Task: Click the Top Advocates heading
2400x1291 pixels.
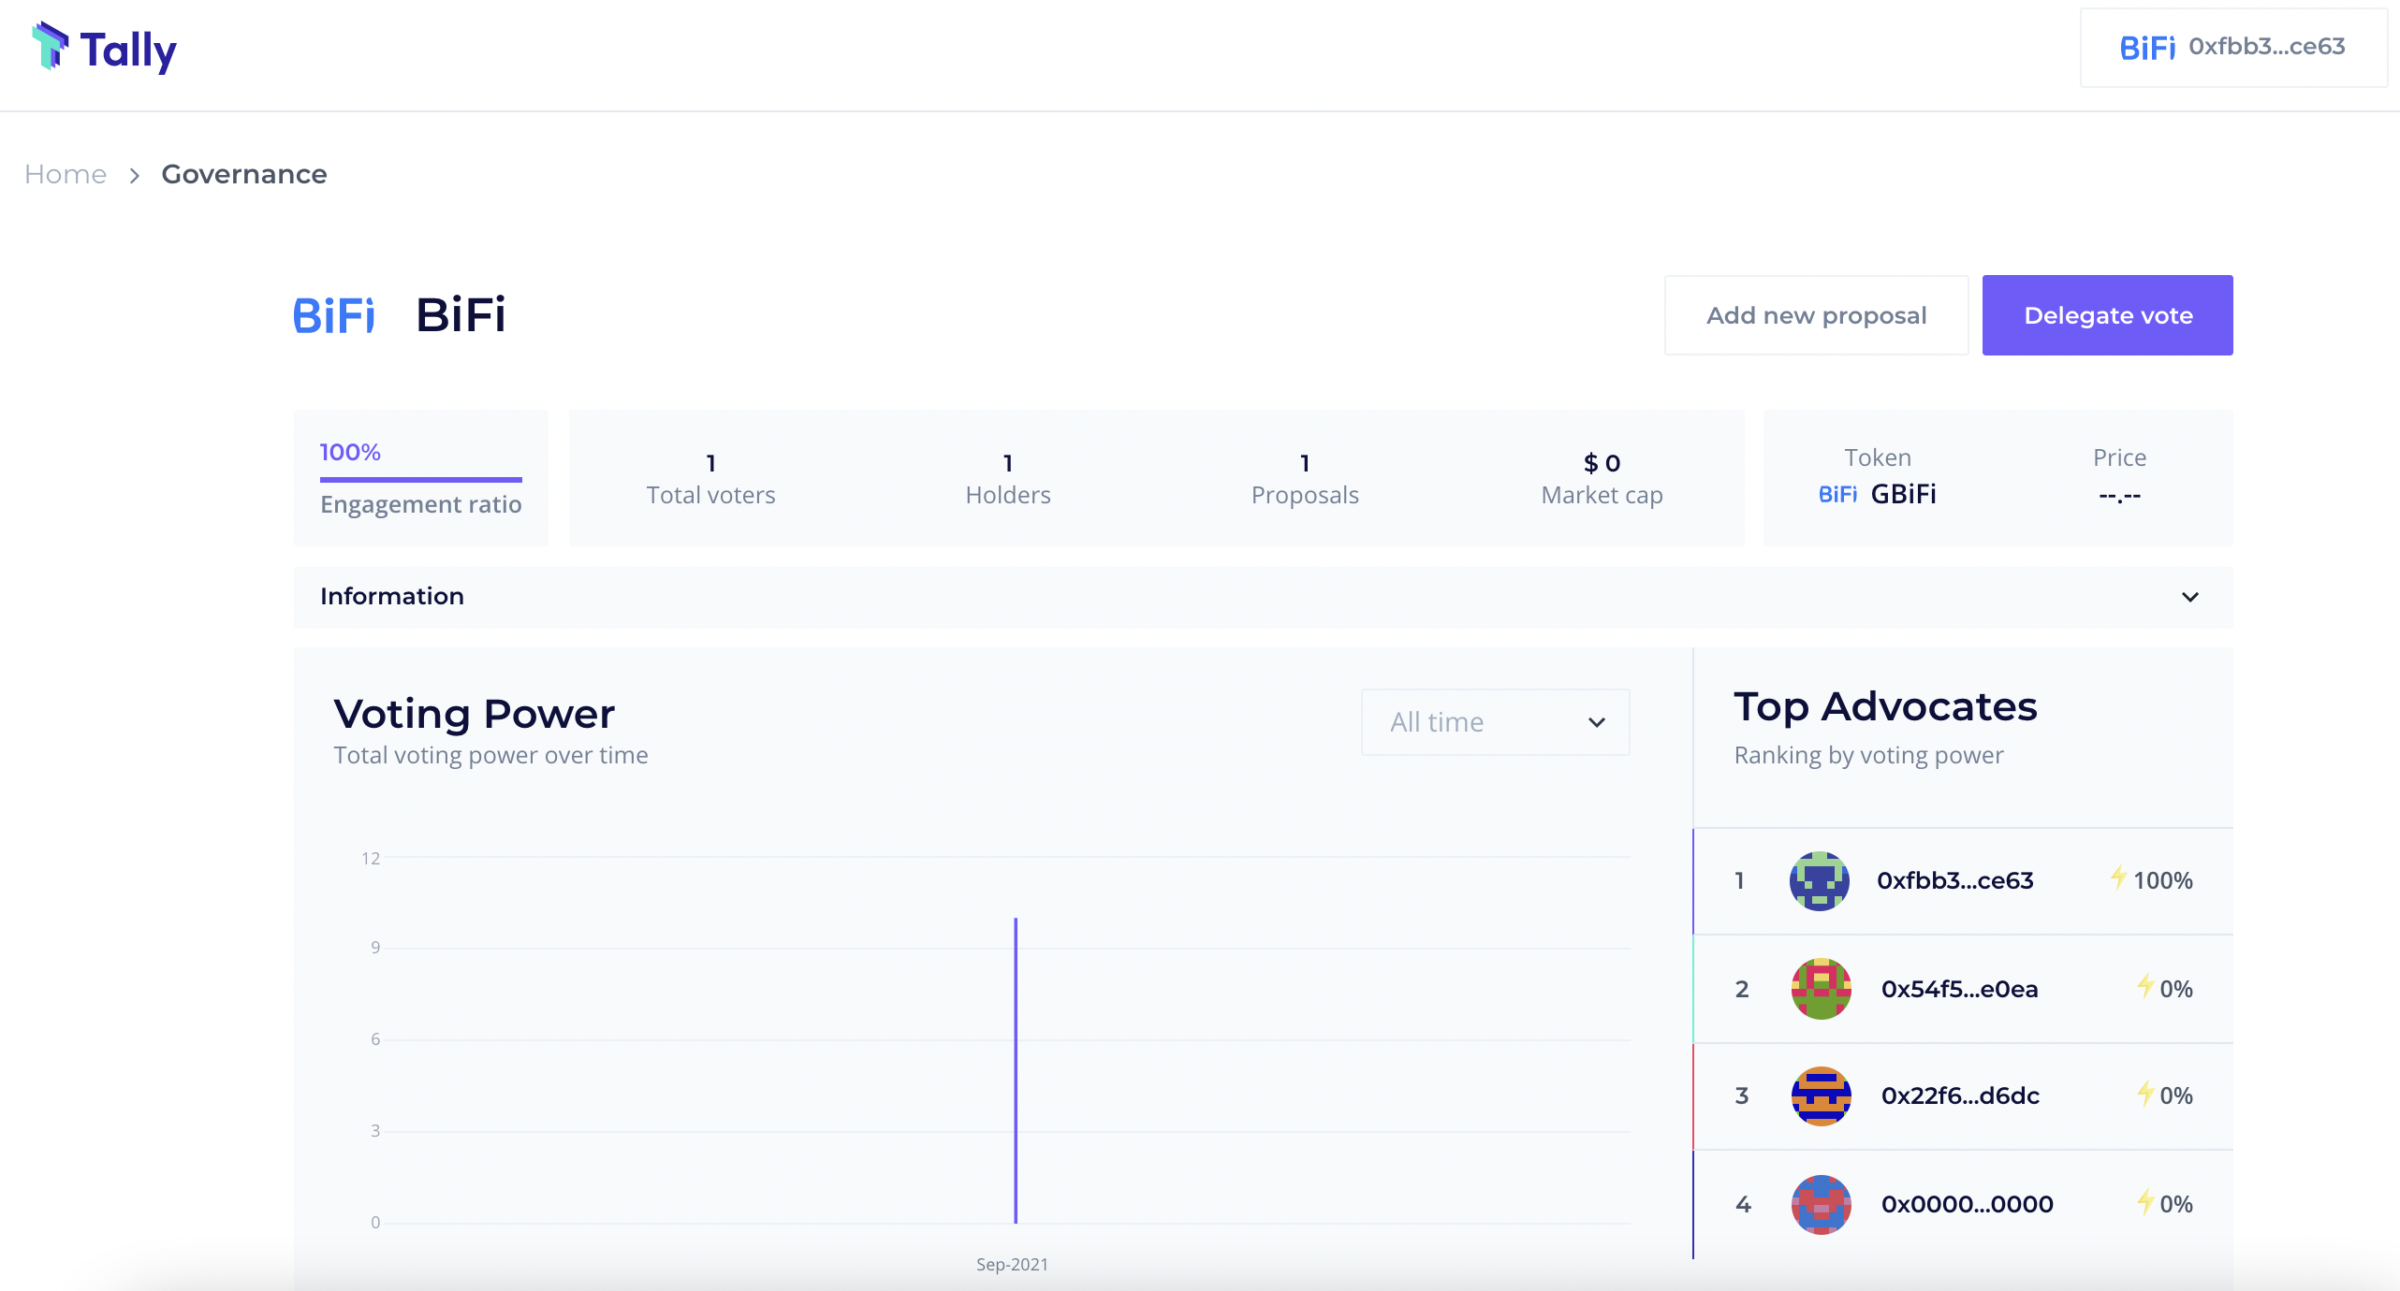Action: pyautogui.click(x=1885, y=706)
